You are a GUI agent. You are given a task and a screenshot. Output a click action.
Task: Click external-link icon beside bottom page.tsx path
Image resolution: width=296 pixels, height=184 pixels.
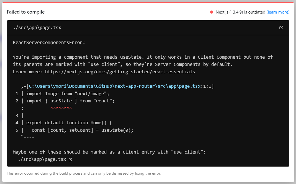[x=70, y=159]
